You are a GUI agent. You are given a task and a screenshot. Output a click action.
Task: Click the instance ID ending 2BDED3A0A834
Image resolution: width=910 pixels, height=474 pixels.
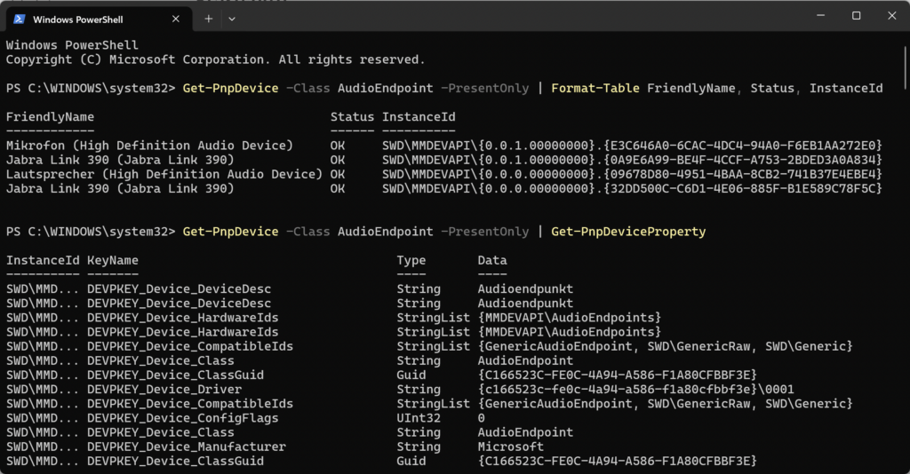pyautogui.click(x=632, y=160)
